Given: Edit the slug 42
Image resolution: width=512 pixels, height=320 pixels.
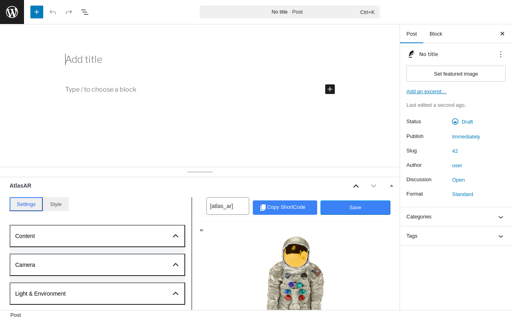Looking at the screenshot, I should 455,151.
